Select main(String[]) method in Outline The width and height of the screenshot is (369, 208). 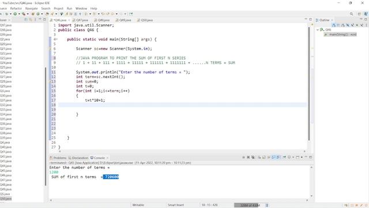point(340,35)
